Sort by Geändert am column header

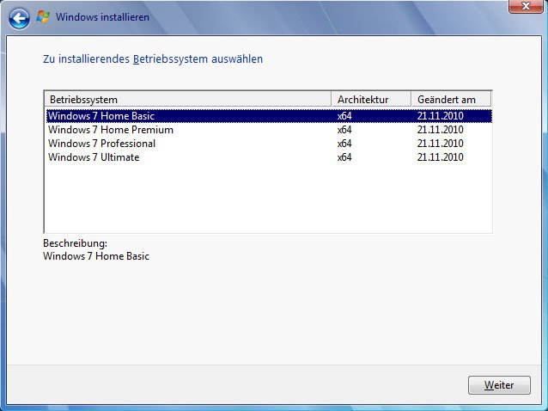451,100
